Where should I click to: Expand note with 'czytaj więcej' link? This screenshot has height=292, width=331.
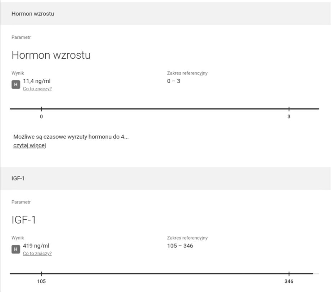30,145
